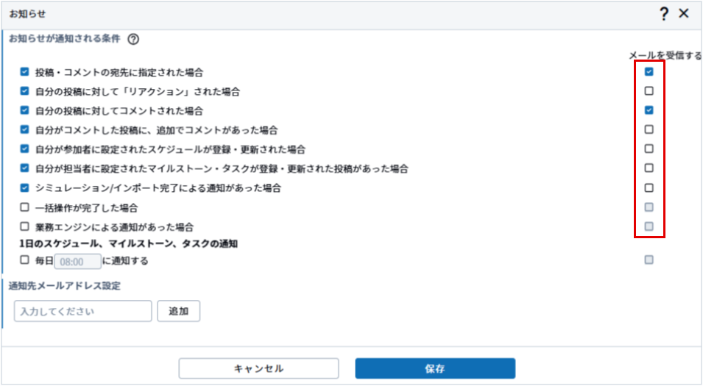Uncheck 自分の投稿に対してコメントされた場合 notification

coord(25,110)
